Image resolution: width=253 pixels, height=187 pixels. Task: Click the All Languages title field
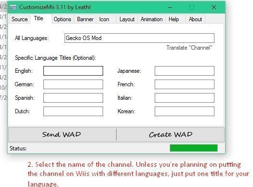click(x=139, y=38)
